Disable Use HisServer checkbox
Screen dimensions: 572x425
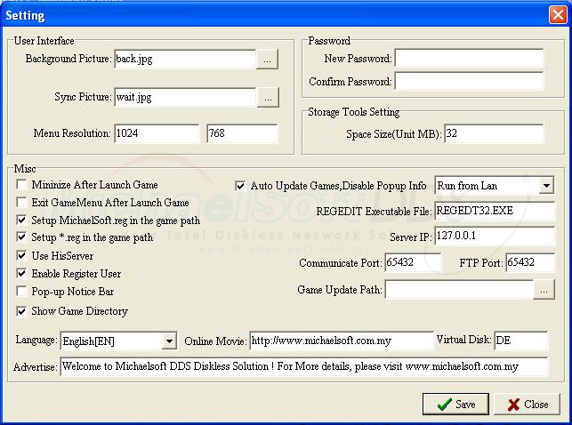[21, 255]
